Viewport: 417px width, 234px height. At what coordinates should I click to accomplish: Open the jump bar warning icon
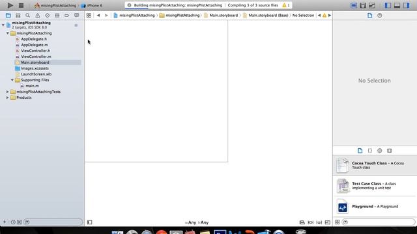tap(324, 16)
